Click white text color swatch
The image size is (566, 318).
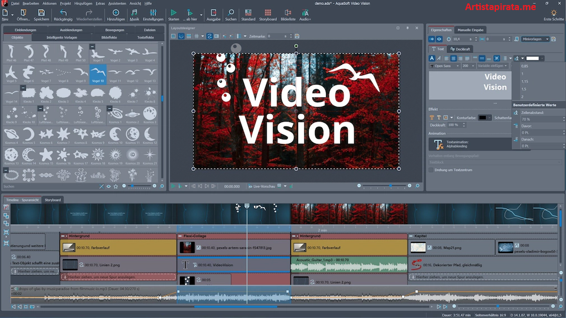532,58
